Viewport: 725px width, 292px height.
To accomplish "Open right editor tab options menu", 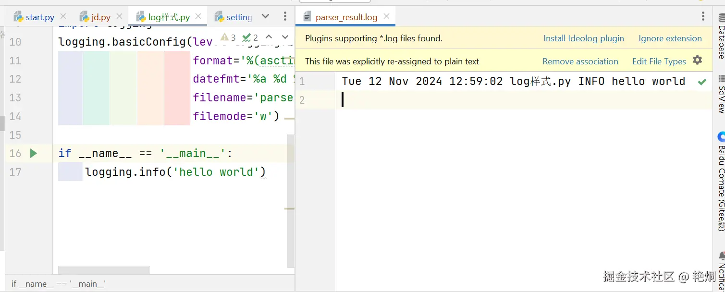I will click(703, 17).
